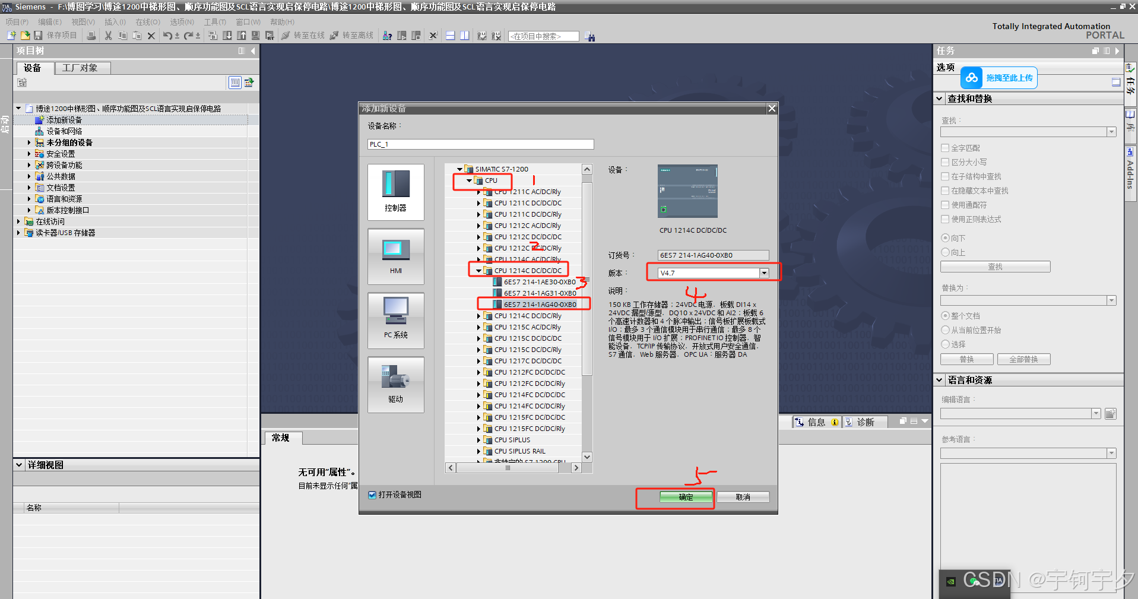Collapse the CPU tree folder
The height and width of the screenshot is (599, 1138).
click(469, 180)
